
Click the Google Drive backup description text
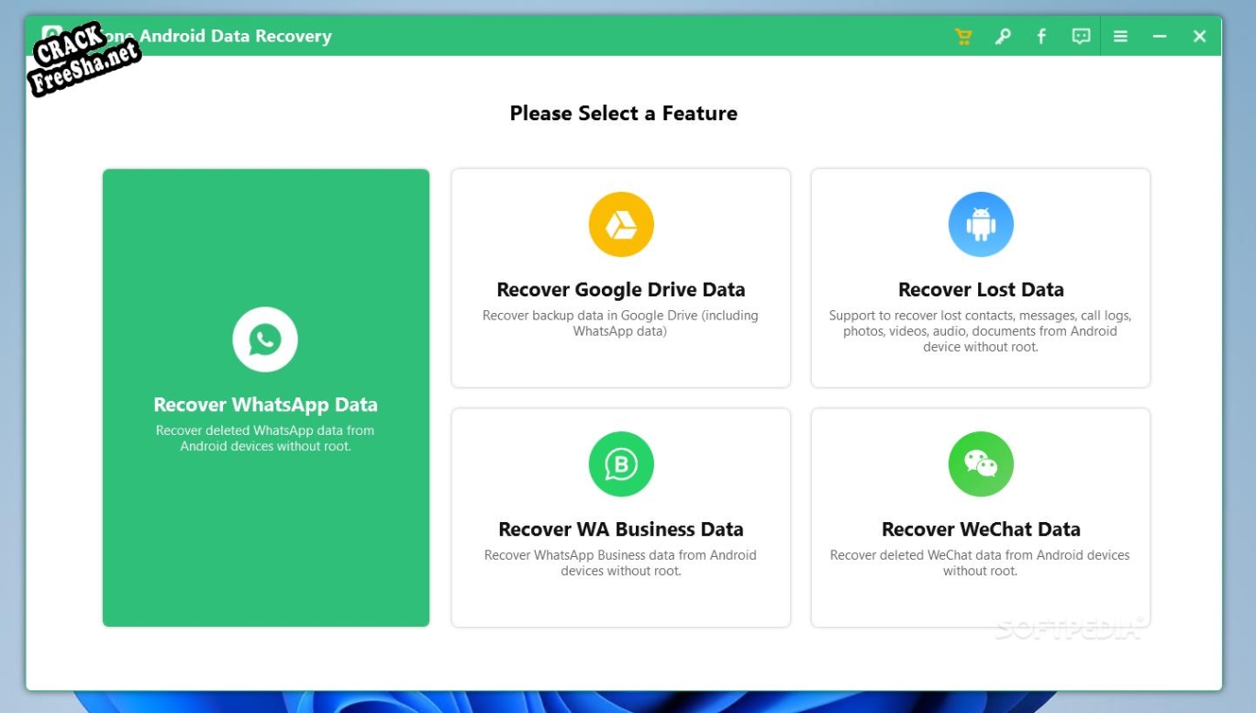point(621,323)
